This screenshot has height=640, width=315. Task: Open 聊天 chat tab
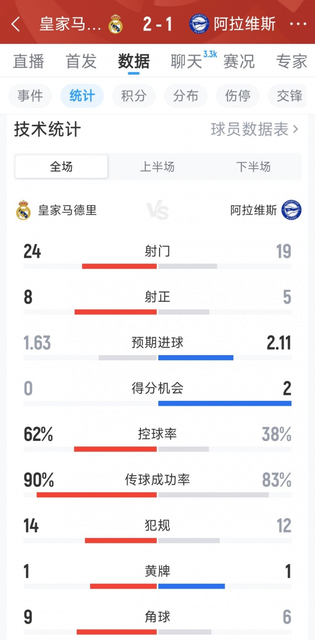coord(187,61)
